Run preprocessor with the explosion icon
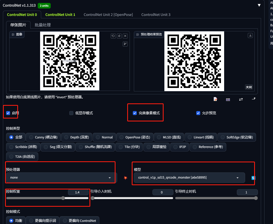Image resolution: width=273 pixels, height=224 pixels. click(125, 178)
